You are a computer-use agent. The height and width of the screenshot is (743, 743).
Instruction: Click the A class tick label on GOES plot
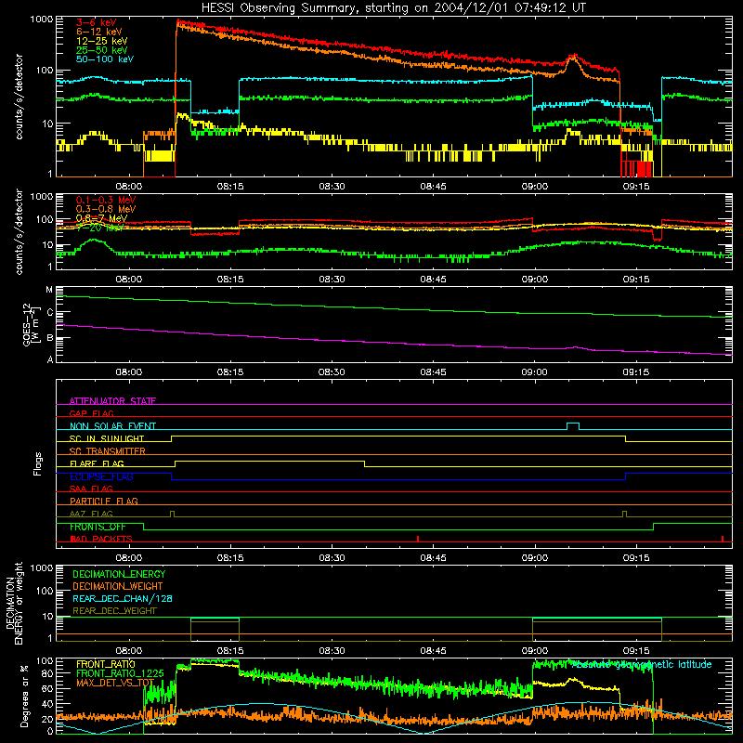click(50, 359)
